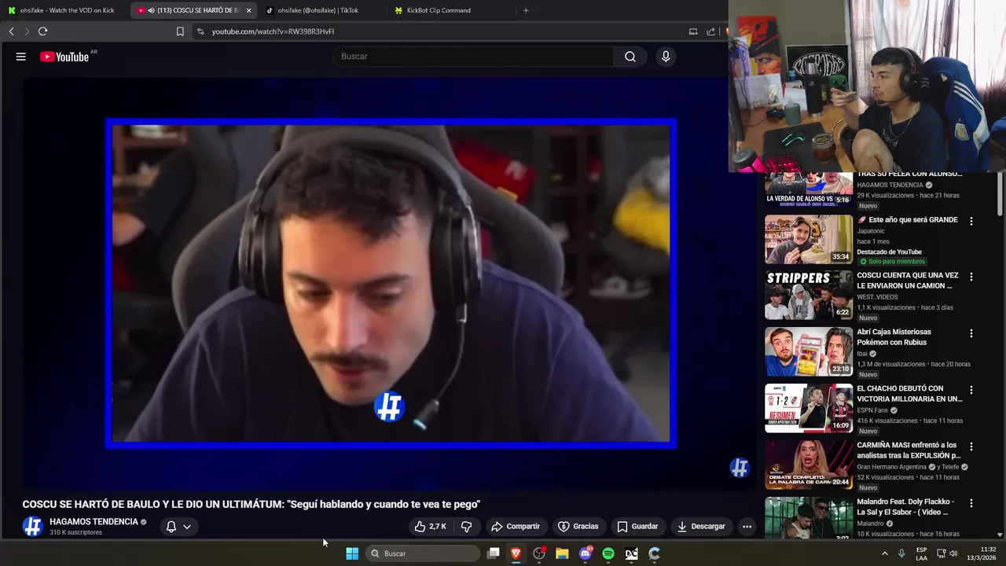Click the share icon in the address bar
Image resolution: width=1006 pixels, height=566 pixels.
tap(711, 31)
